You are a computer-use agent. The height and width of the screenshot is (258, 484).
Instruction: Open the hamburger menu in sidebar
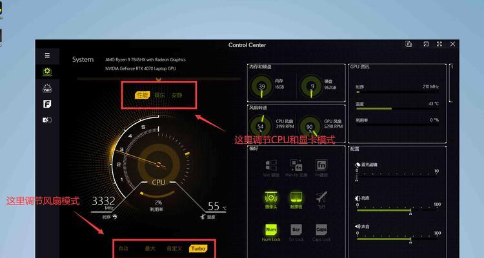[x=47, y=55]
